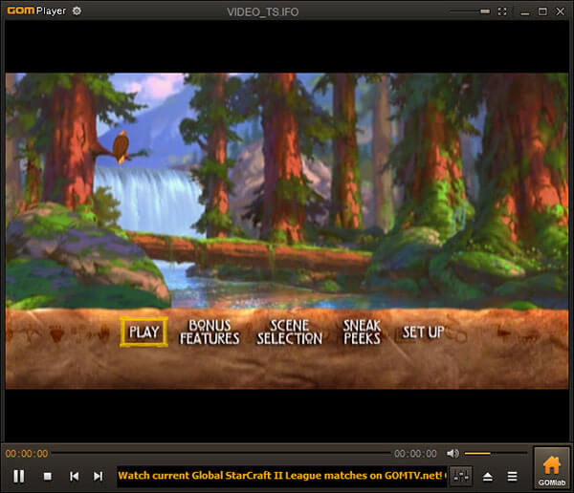Select PLAY in the DVD menu

coord(143,332)
